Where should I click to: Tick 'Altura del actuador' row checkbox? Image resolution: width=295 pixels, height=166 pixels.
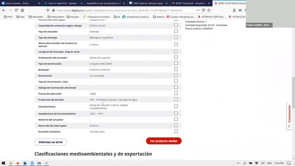point(176,44)
